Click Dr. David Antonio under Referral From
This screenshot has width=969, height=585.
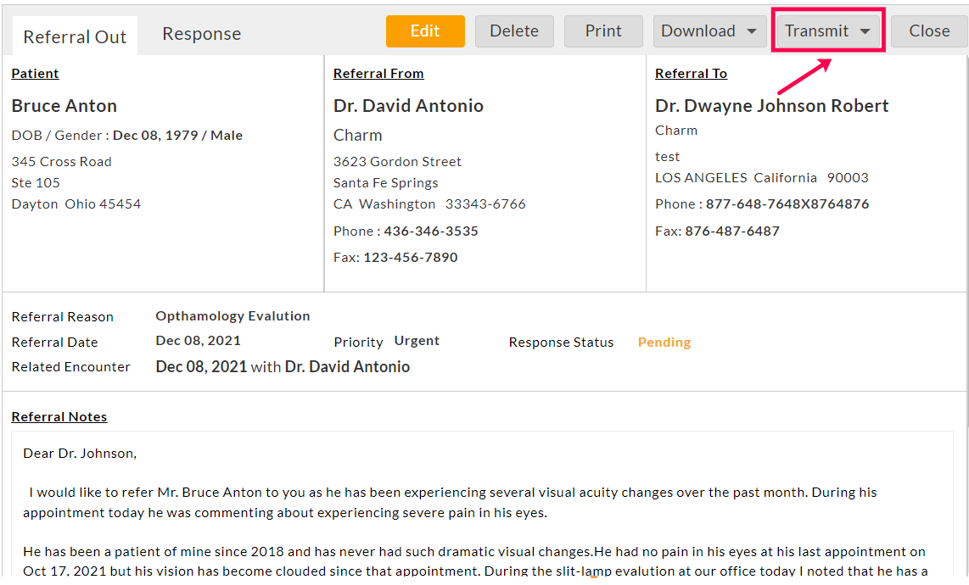(408, 106)
